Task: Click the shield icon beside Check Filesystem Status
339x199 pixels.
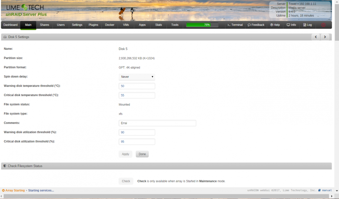Action: point(5,166)
